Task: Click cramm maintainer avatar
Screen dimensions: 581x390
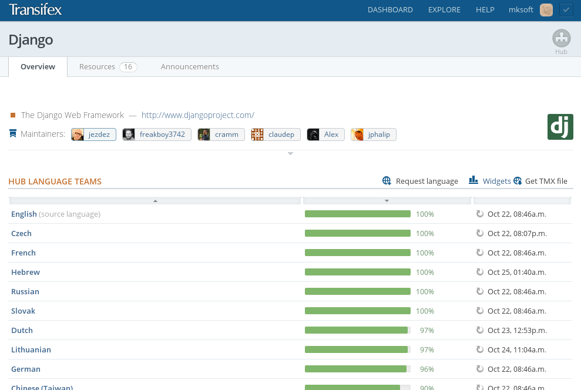Action: click(204, 135)
